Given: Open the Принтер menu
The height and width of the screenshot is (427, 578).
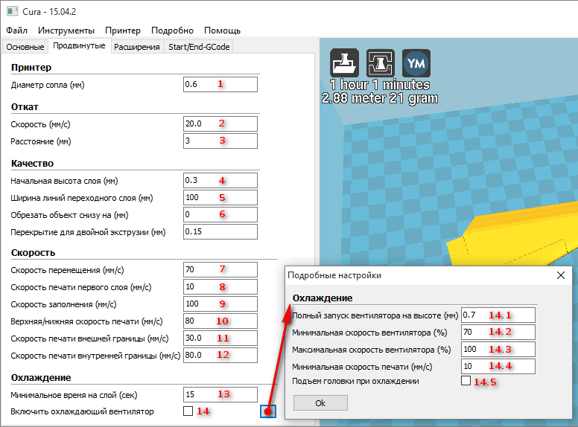Looking at the screenshot, I should tap(123, 30).
